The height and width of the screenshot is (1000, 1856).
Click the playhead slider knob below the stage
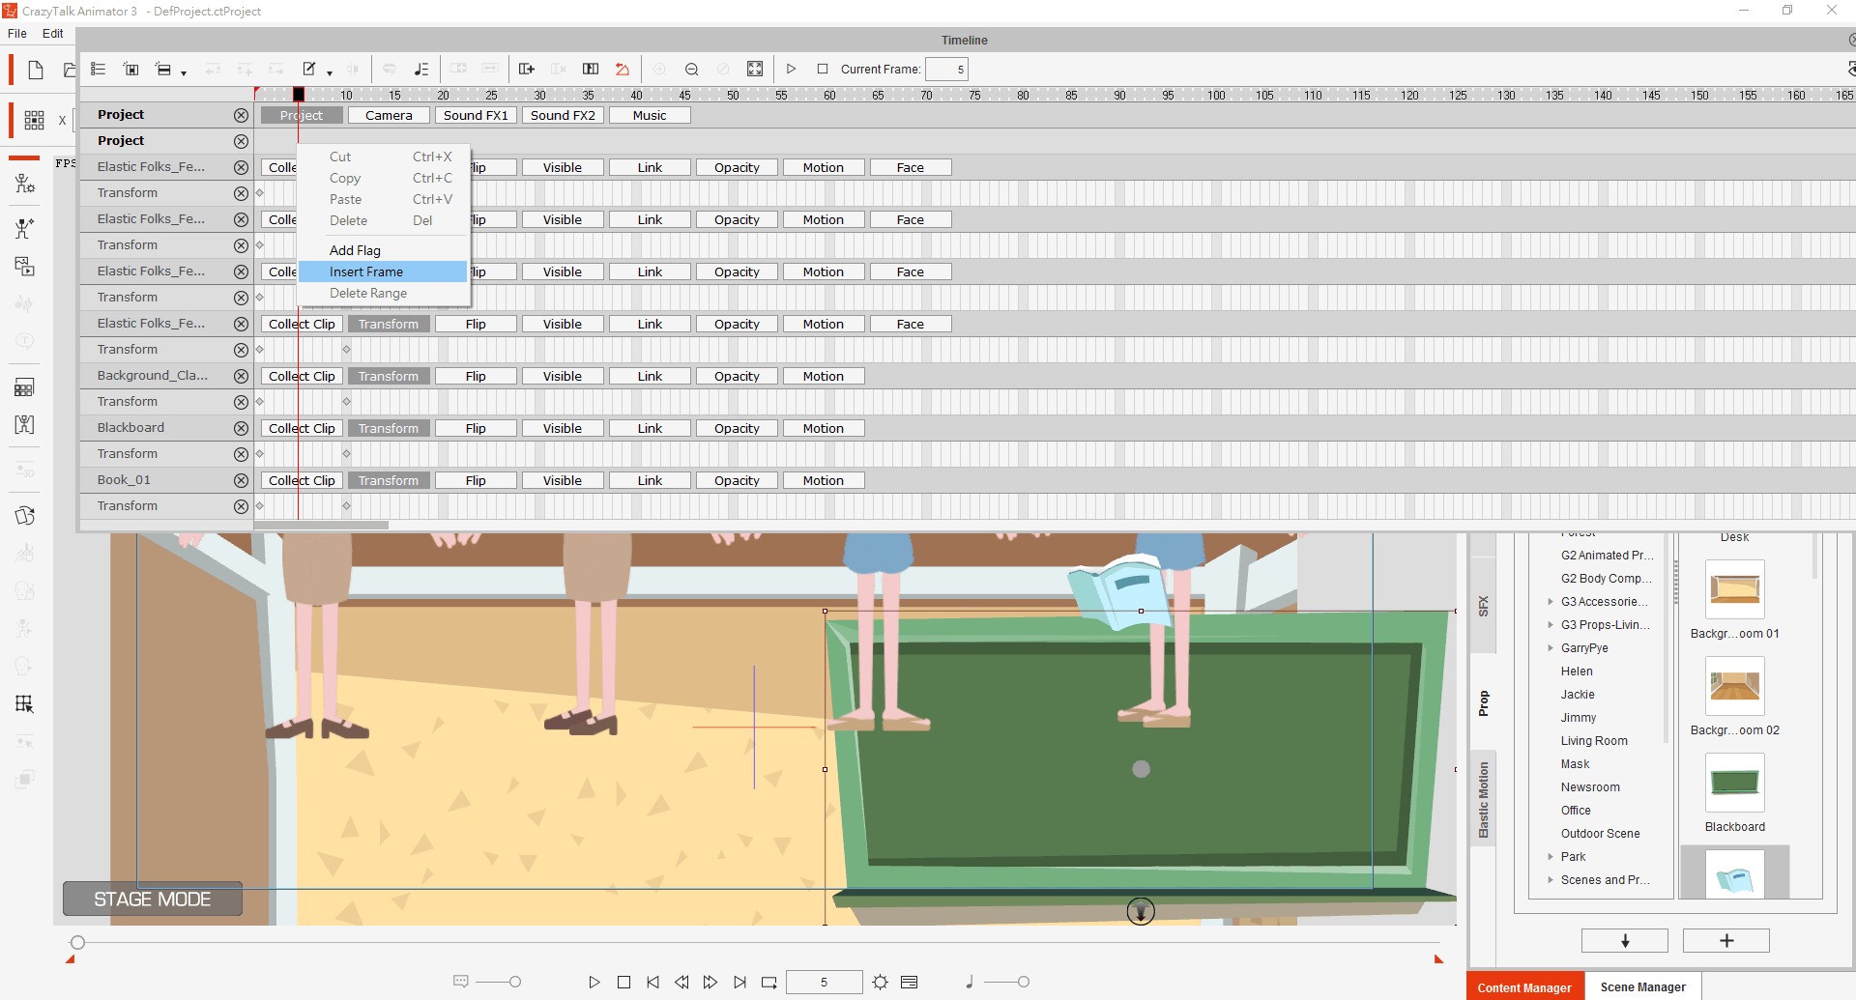pos(77,942)
